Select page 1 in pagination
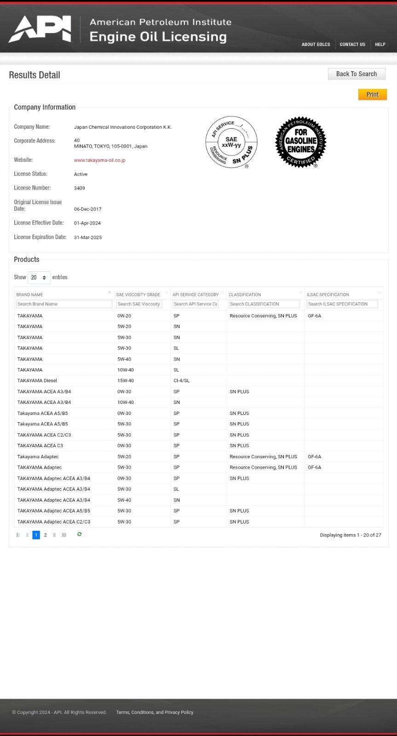 36,535
